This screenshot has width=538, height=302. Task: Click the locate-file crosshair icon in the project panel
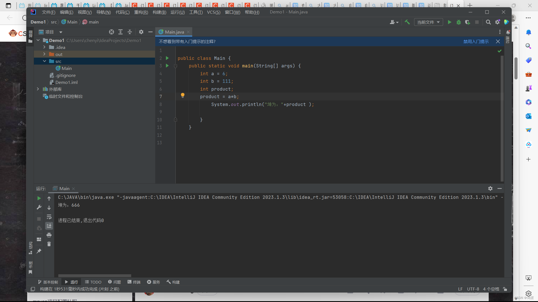(x=112, y=32)
